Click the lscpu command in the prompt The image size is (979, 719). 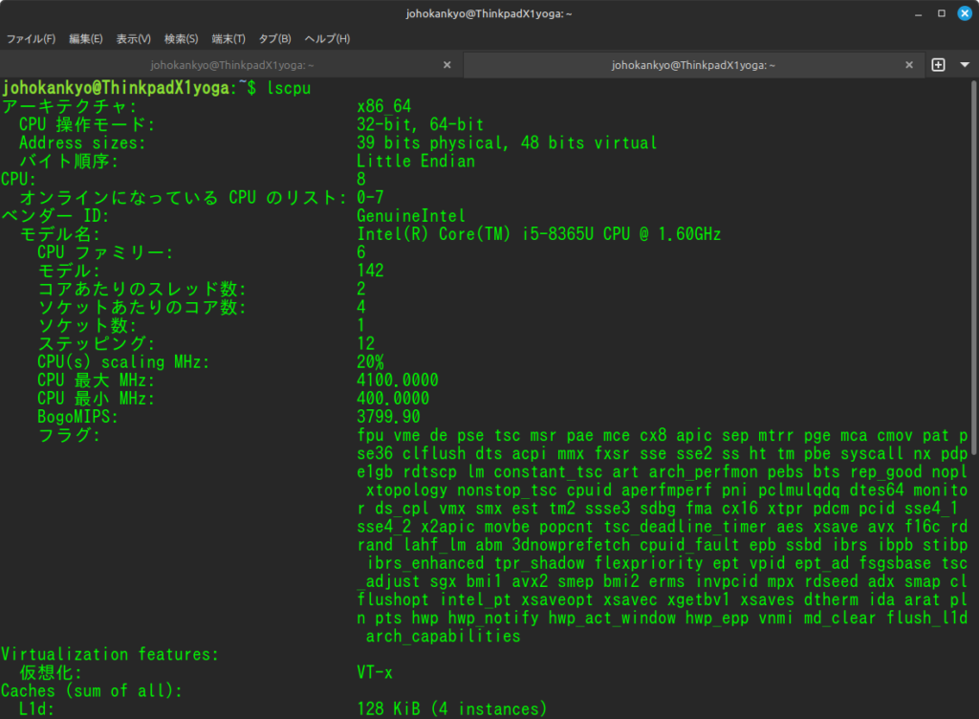pos(289,88)
